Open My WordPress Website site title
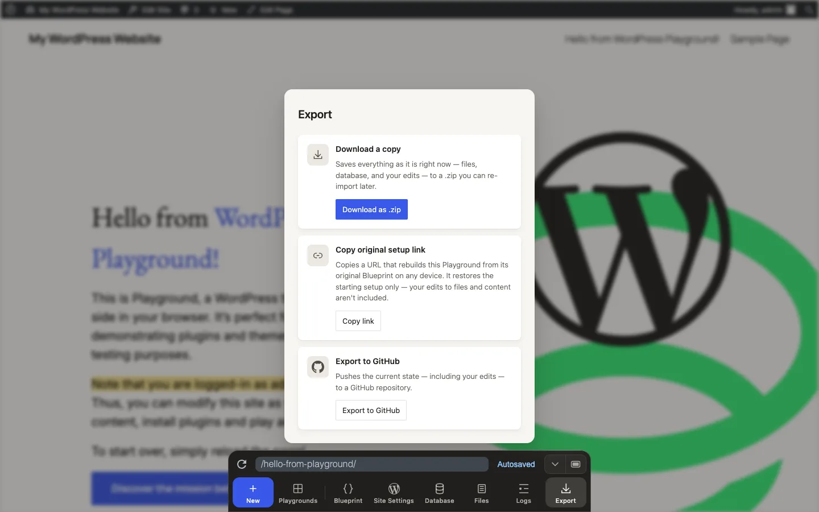Screen dimensions: 819x512 point(95,39)
